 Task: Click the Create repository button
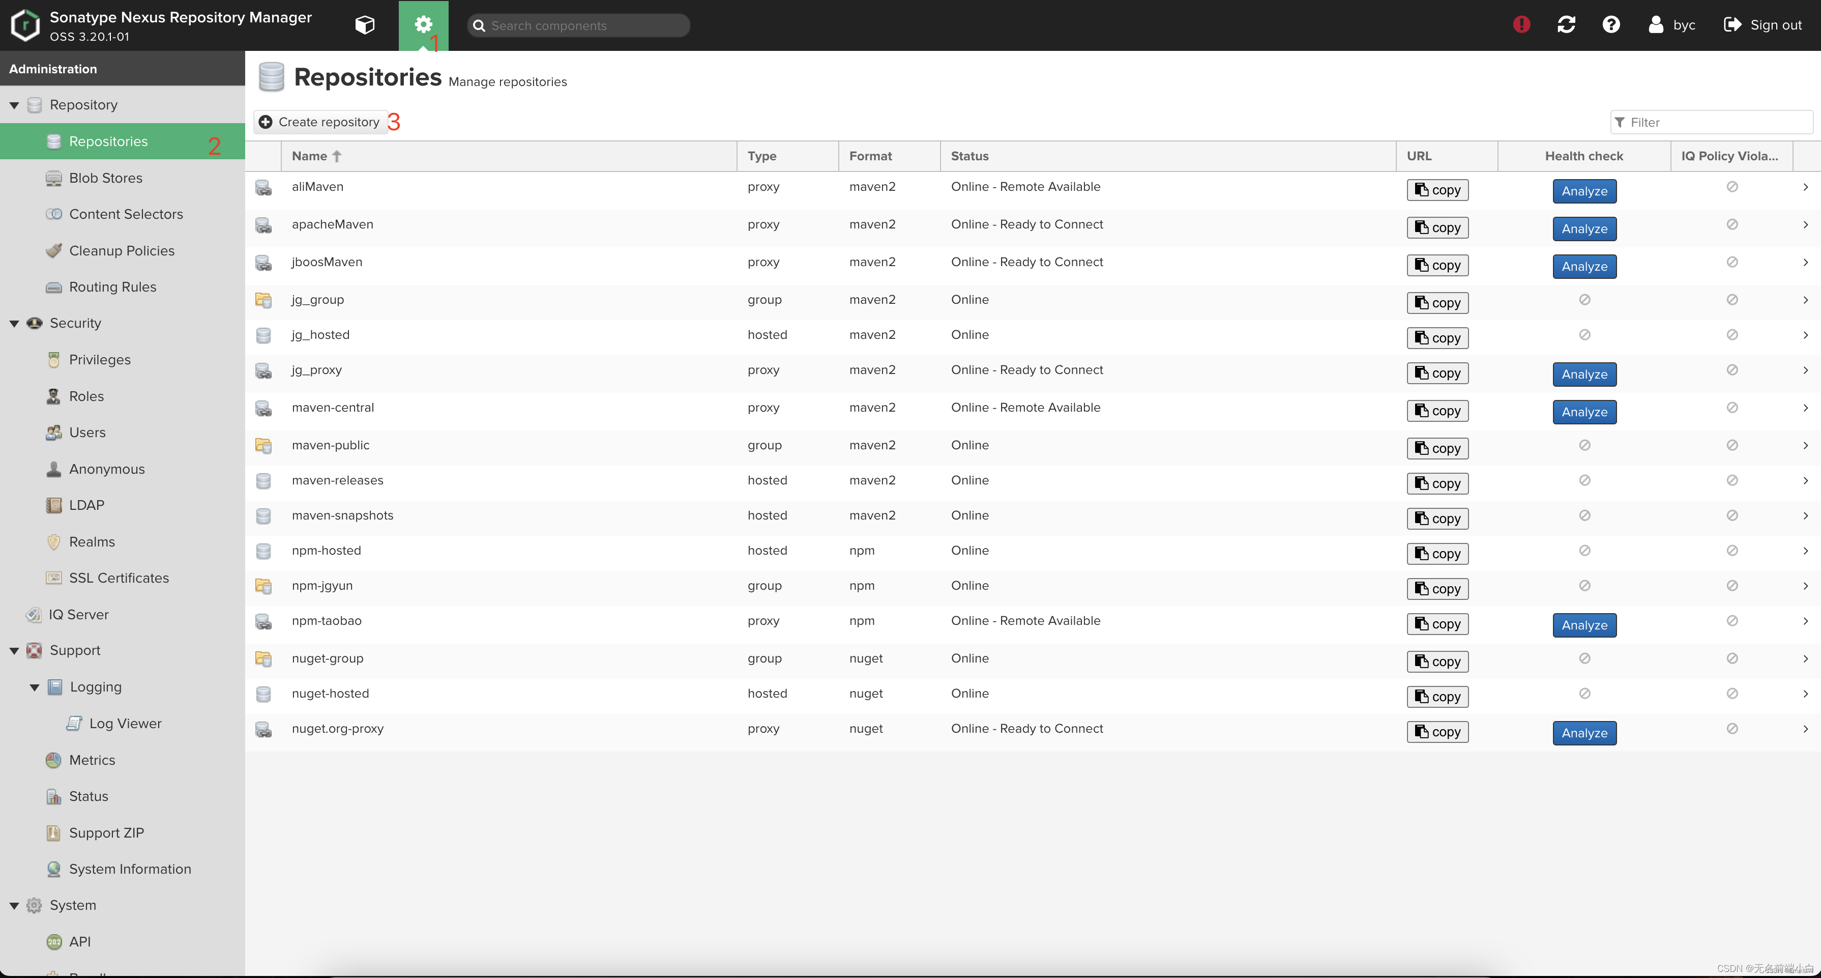tap(320, 122)
